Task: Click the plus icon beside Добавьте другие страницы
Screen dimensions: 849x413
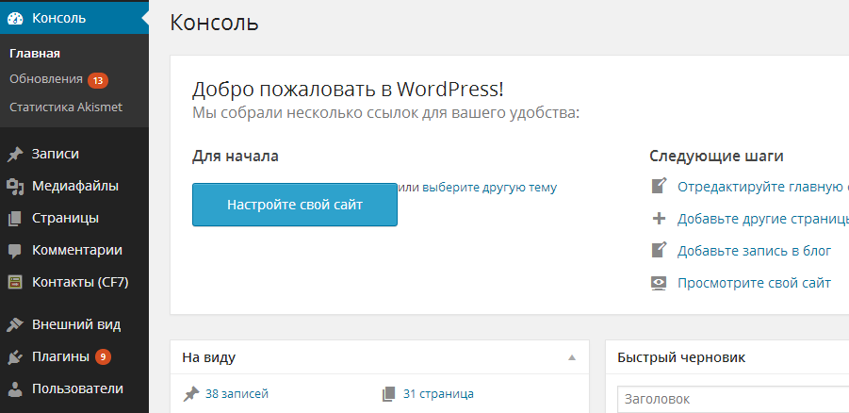Action: click(659, 219)
